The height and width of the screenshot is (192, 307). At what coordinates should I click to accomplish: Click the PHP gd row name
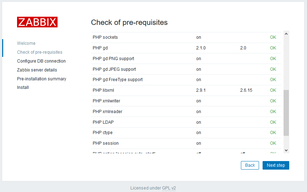coord(100,48)
